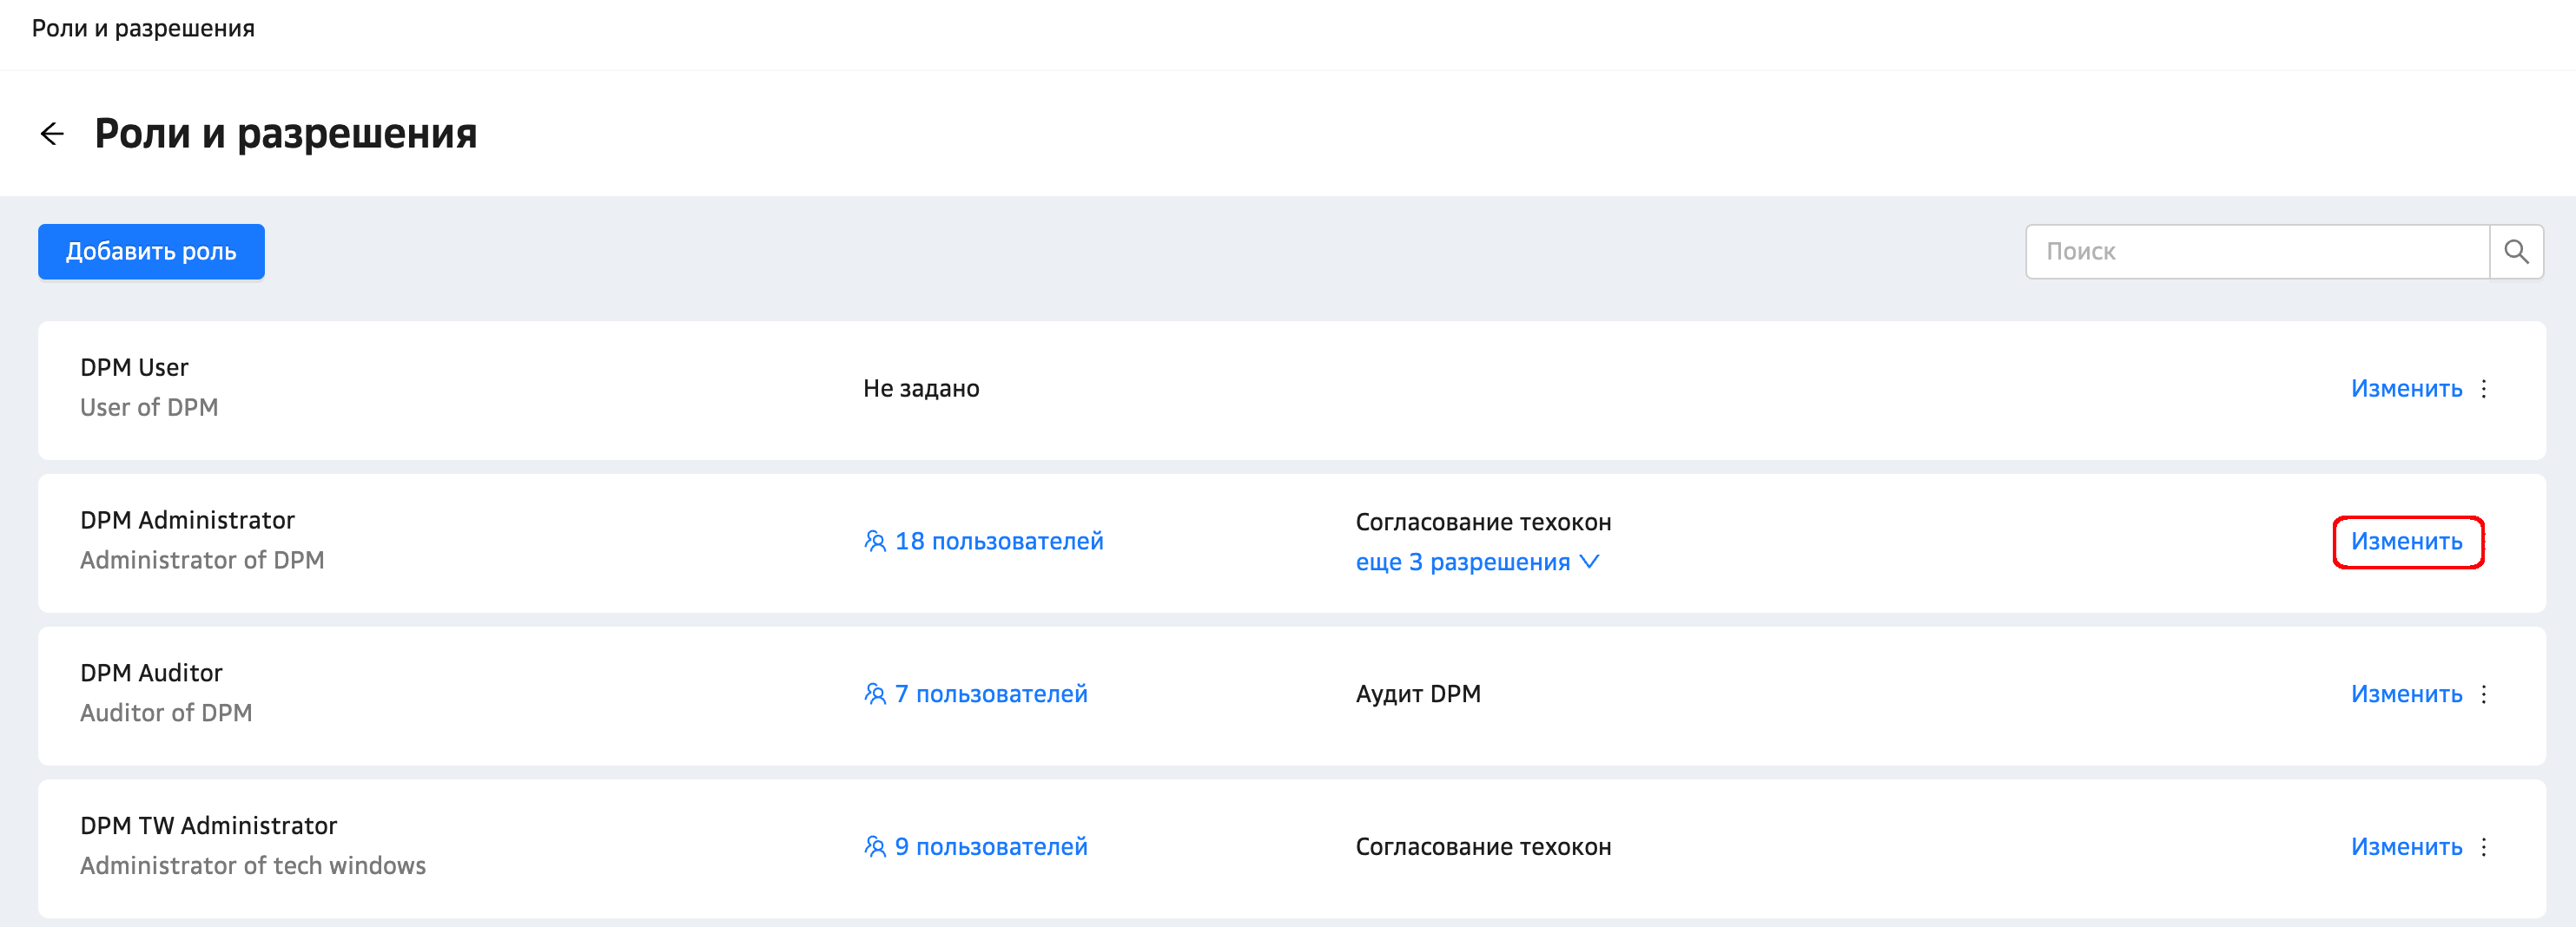Viewport: 2576px width, 927px height.
Task: Click the users icon in the DPM Auditor row
Action: click(875, 694)
